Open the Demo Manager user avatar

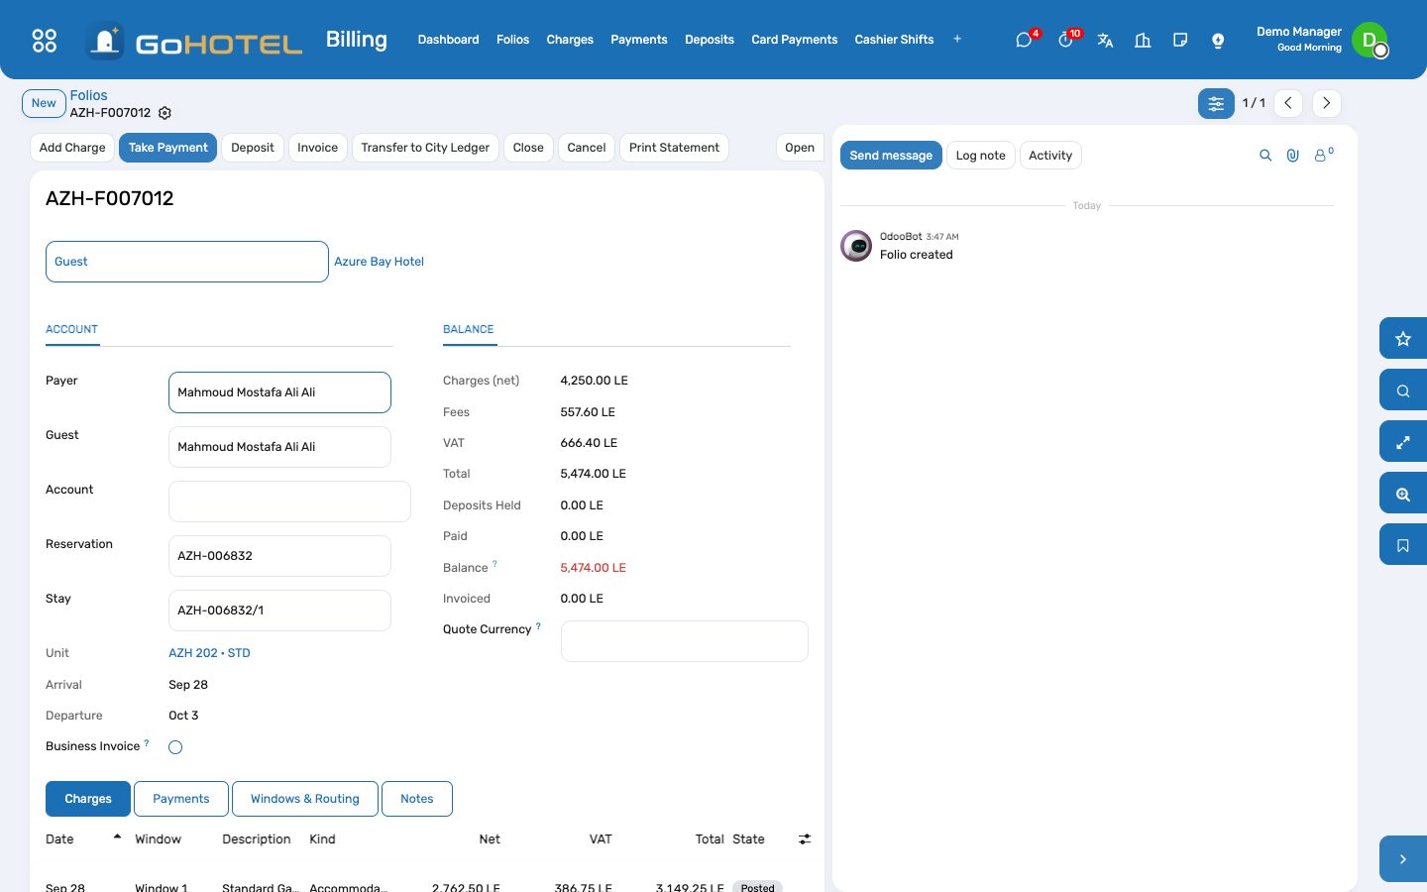pyautogui.click(x=1370, y=40)
